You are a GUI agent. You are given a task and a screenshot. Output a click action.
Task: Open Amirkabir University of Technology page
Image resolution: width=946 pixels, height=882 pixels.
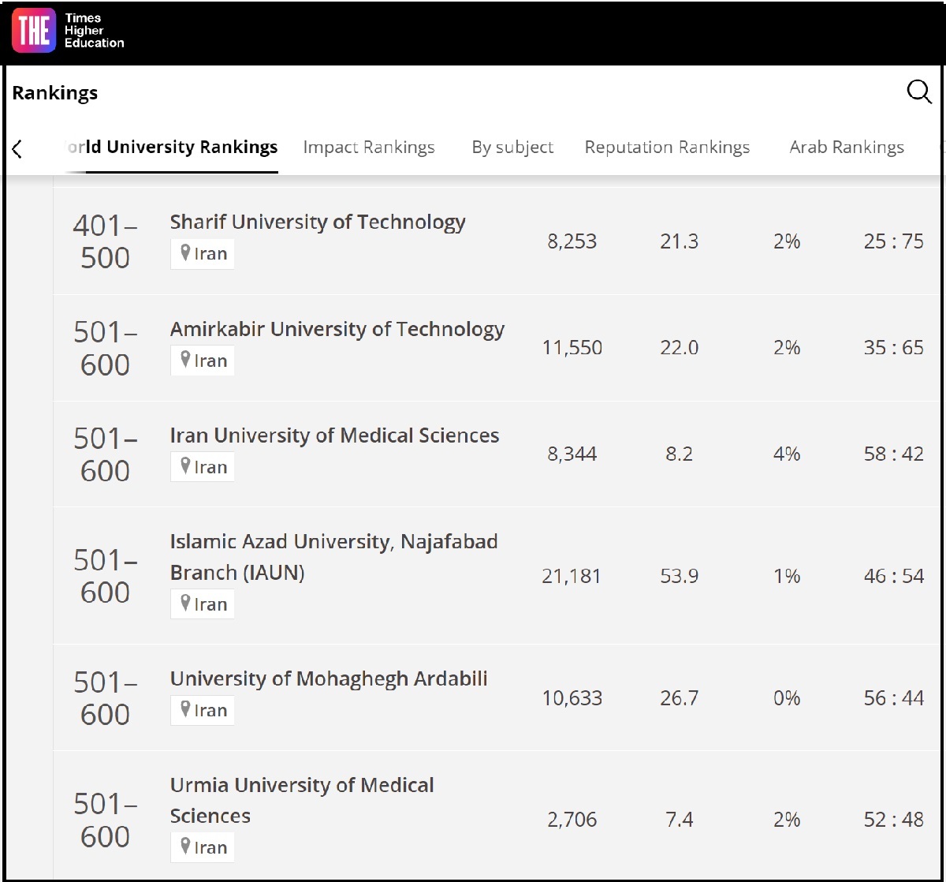337,329
